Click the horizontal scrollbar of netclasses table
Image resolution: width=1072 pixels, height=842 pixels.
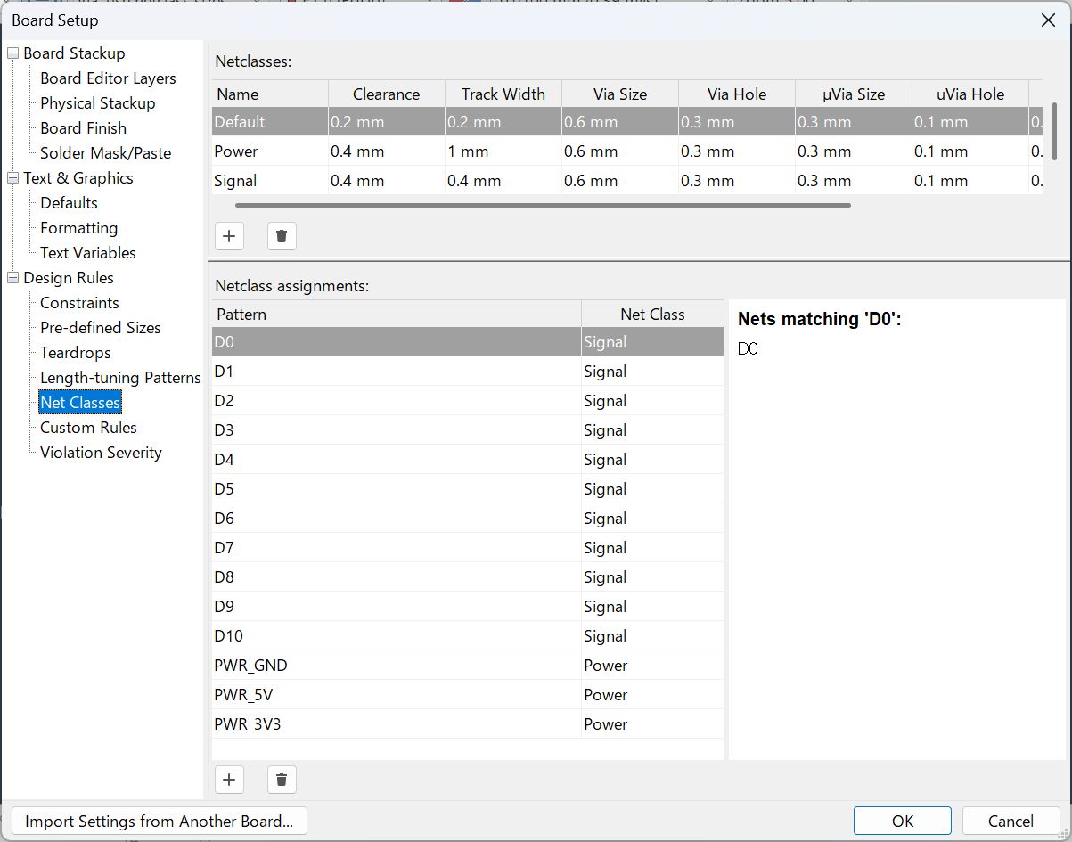point(542,205)
